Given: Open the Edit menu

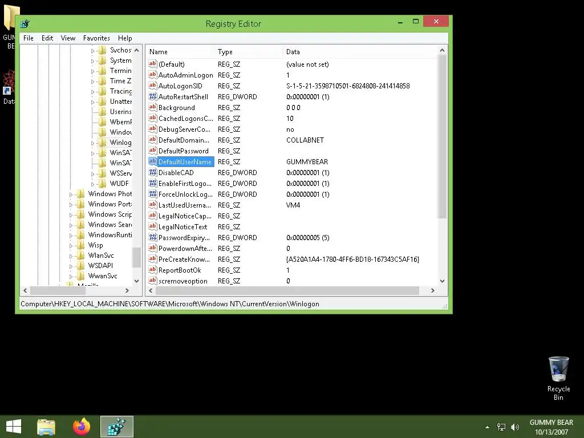Looking at the screenshot, I should [x=47, y=38].
